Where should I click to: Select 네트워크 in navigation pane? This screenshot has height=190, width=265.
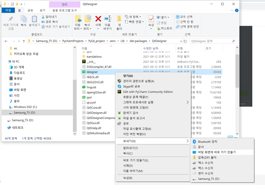point(18,128)
